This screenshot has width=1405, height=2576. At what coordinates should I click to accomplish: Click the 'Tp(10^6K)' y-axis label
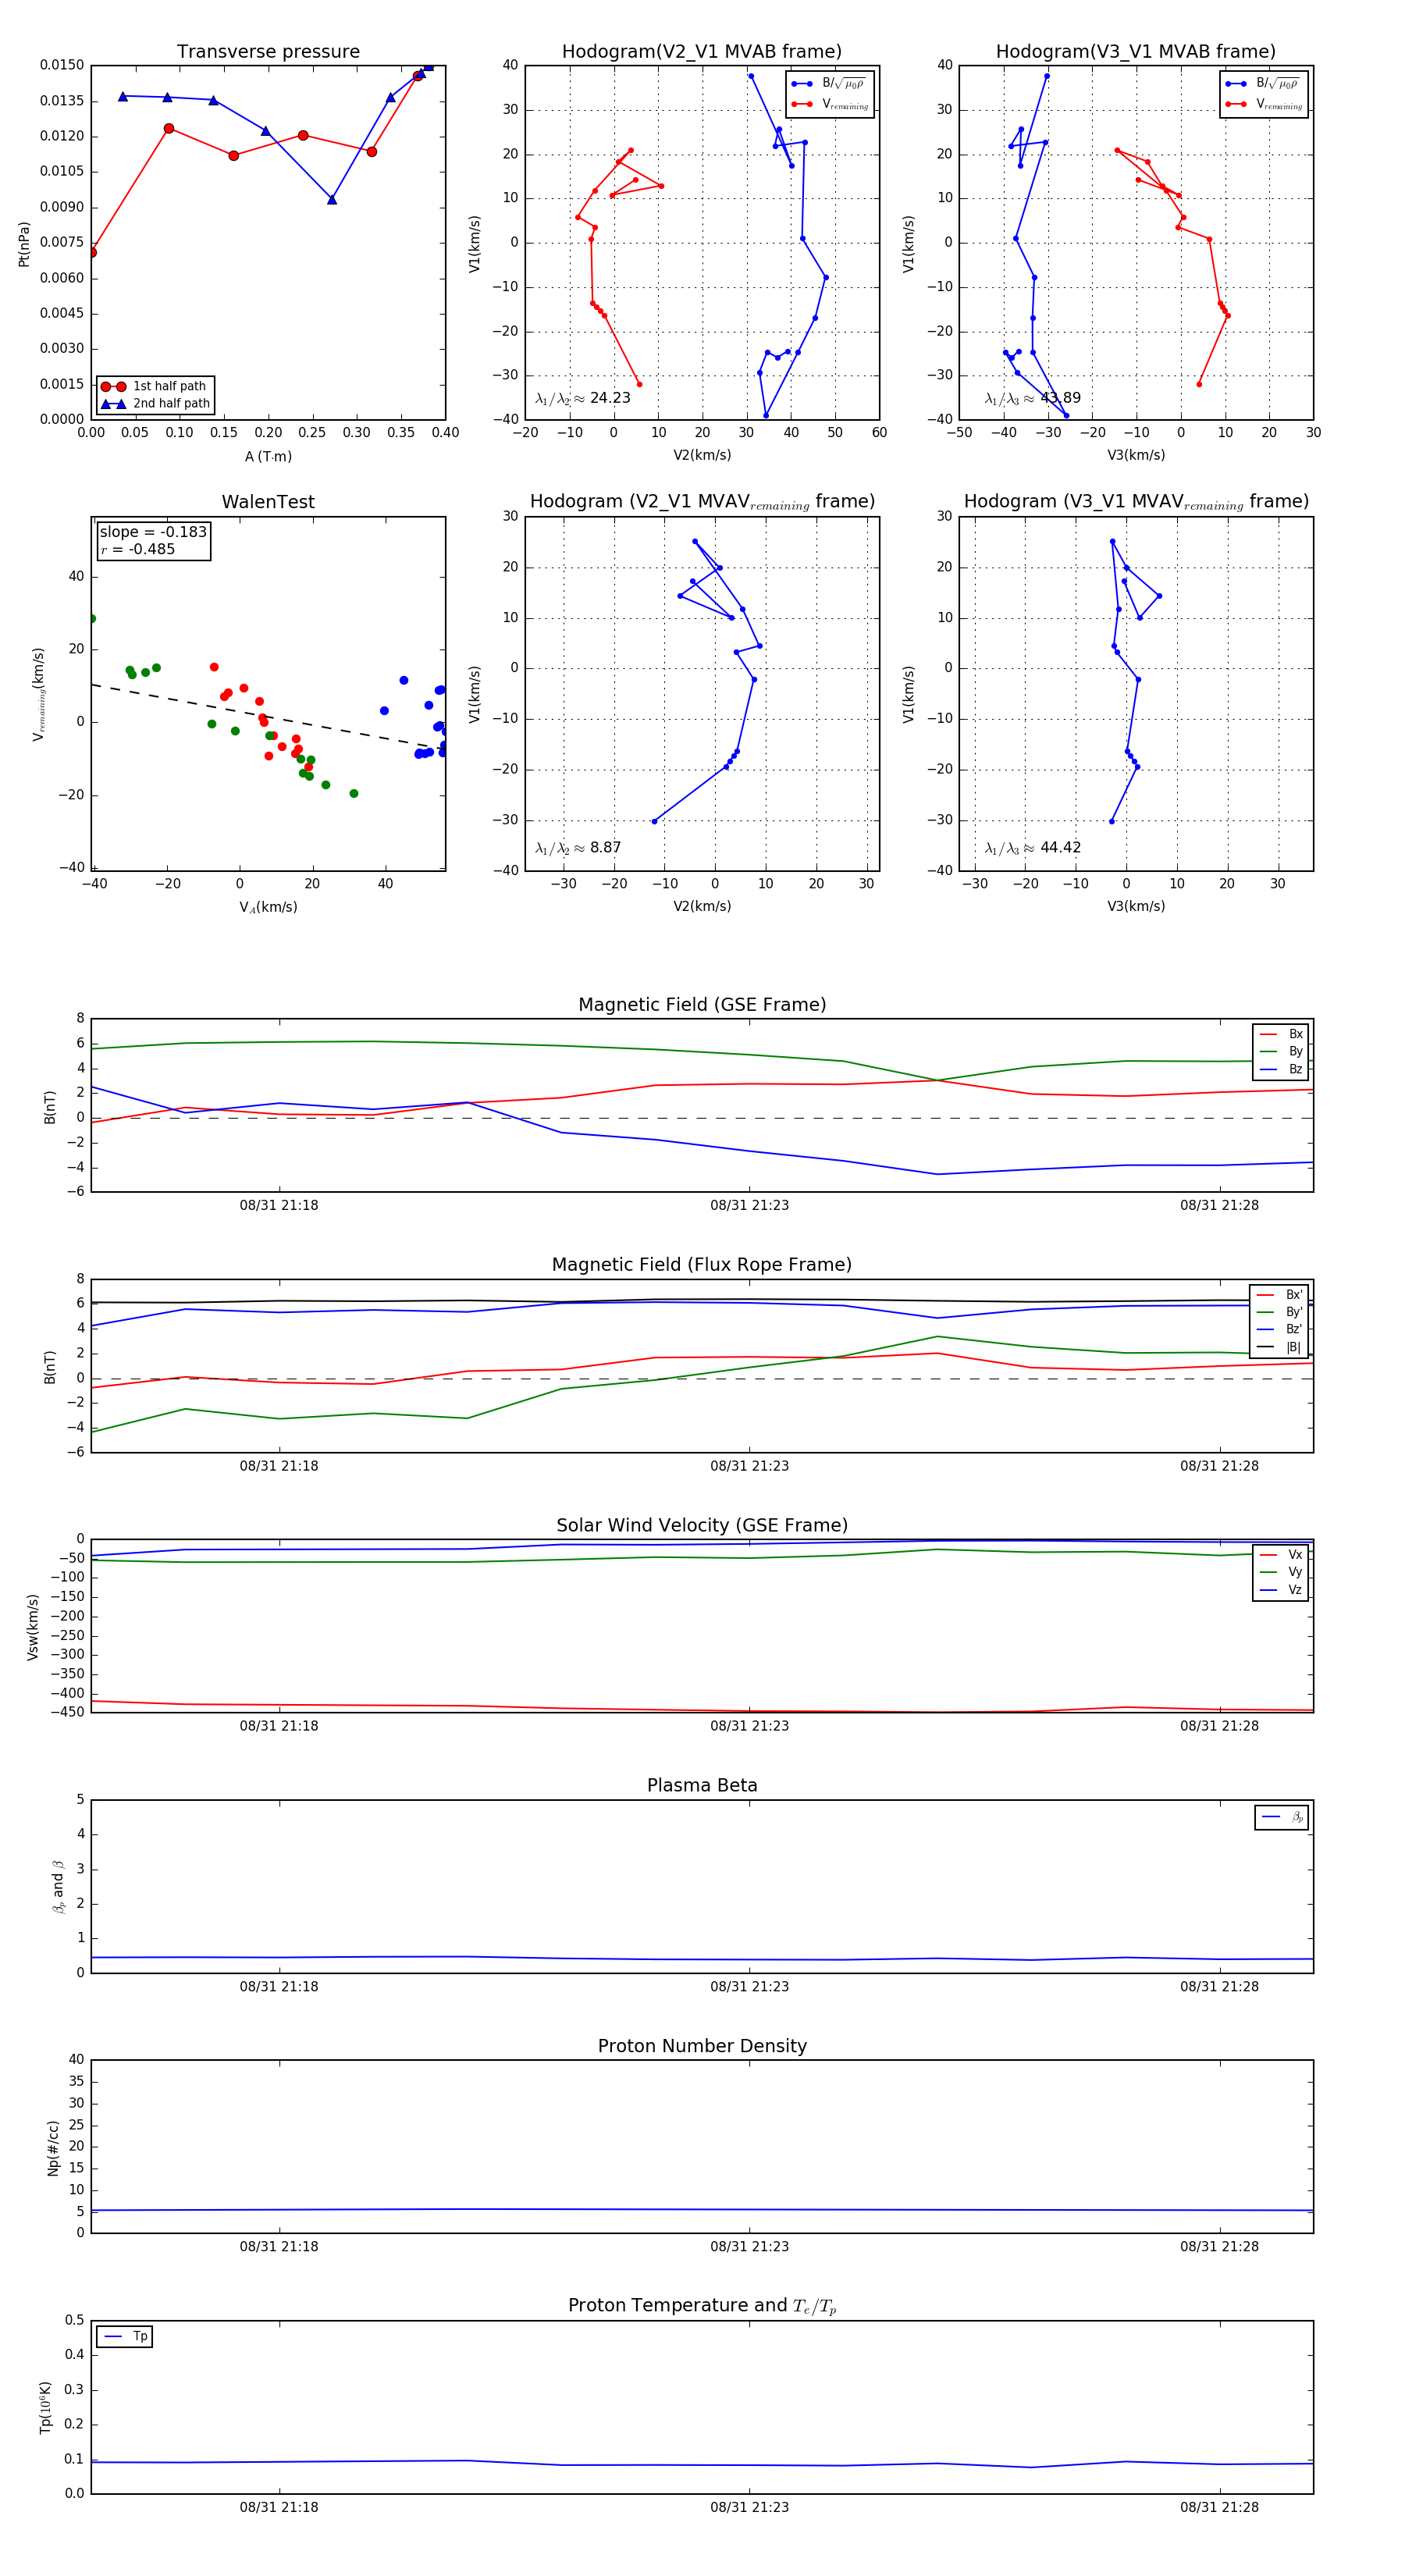(x=45, y=2408)
